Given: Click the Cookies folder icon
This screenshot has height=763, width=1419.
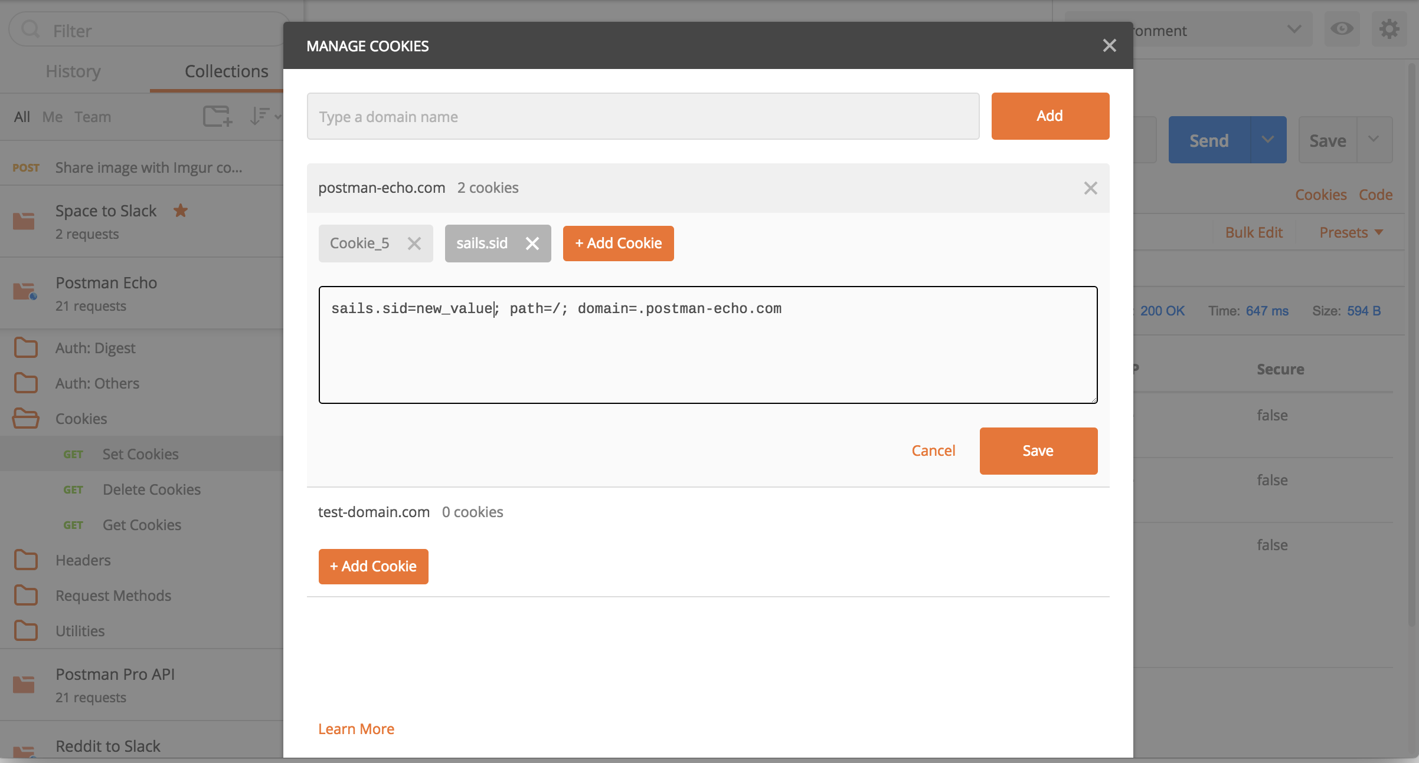Looking at the screenshot, I should coord(25,419).
